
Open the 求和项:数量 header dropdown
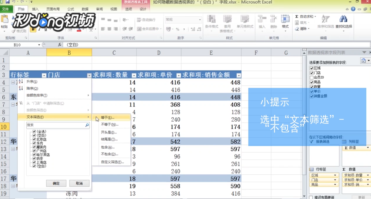coord(134,75)
